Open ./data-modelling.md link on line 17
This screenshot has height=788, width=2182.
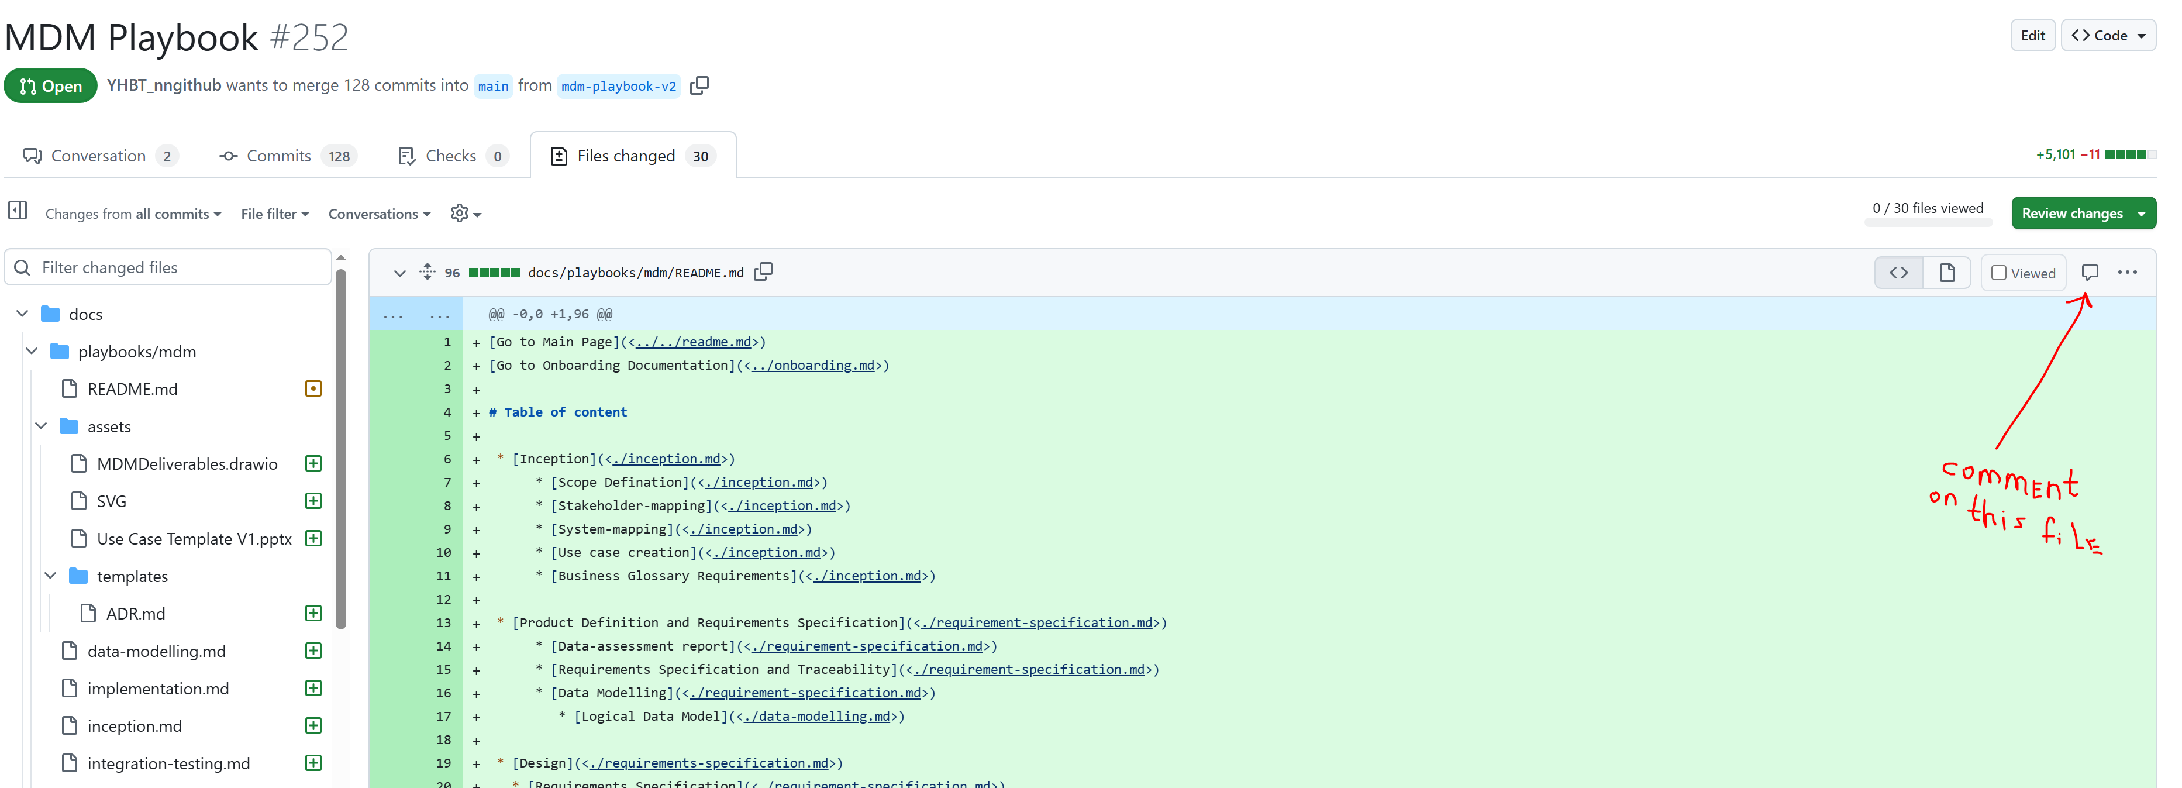click(x=816, y=716)
